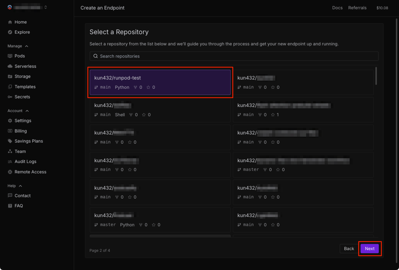Click fork icon on runpod-test card
The width and height of the screenshot is (399, 270).
click(135, 87)
